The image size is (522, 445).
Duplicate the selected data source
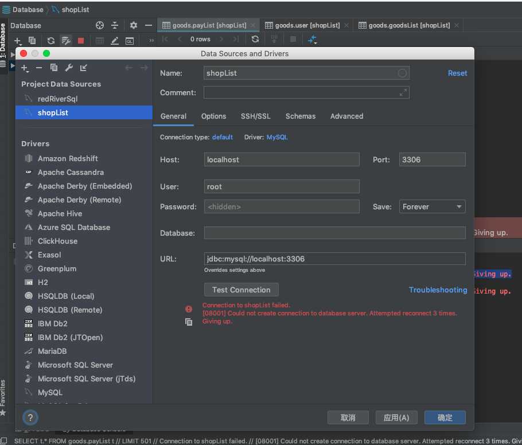pos(53,68)
